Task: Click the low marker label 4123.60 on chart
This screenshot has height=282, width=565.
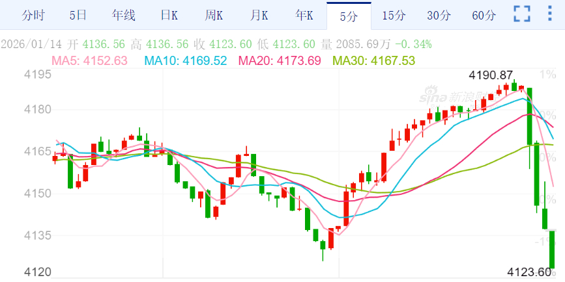Action: tap(529, 273)
